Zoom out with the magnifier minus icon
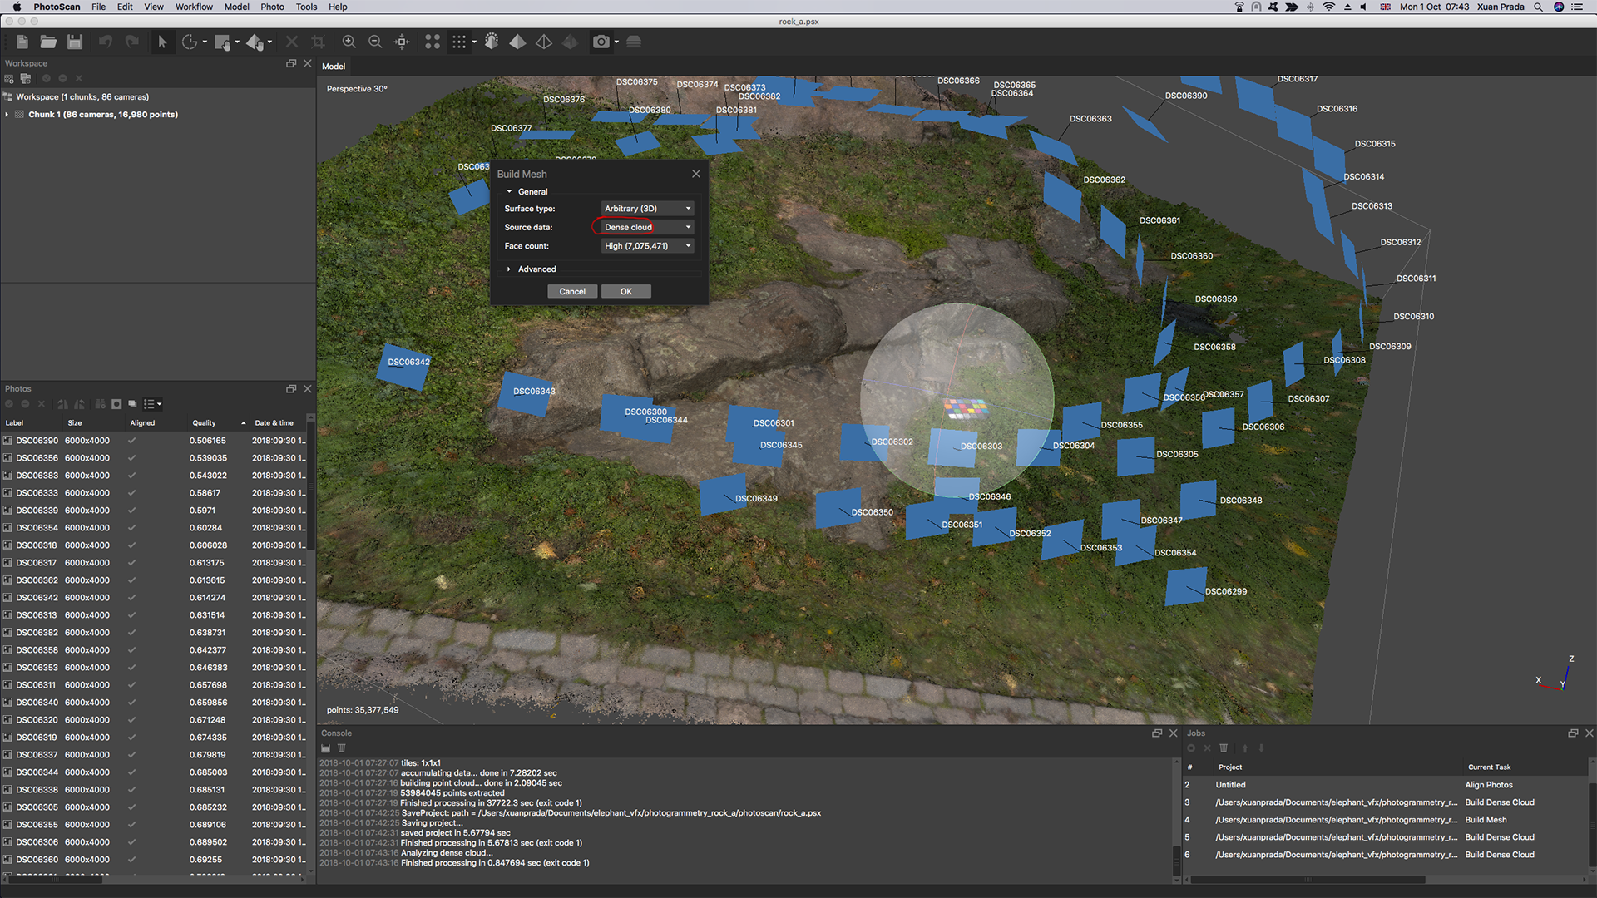Screen dimensions: 1597x898 (x=375, y=42)
